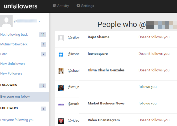Screen dimensions: 177x126
Task: Click Rajat Sharma's Doesn't follows you status
Action: tap(154, 37)
